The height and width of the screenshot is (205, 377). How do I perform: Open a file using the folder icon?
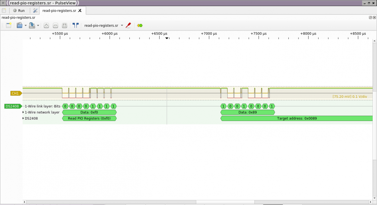[x=19, y=25]
